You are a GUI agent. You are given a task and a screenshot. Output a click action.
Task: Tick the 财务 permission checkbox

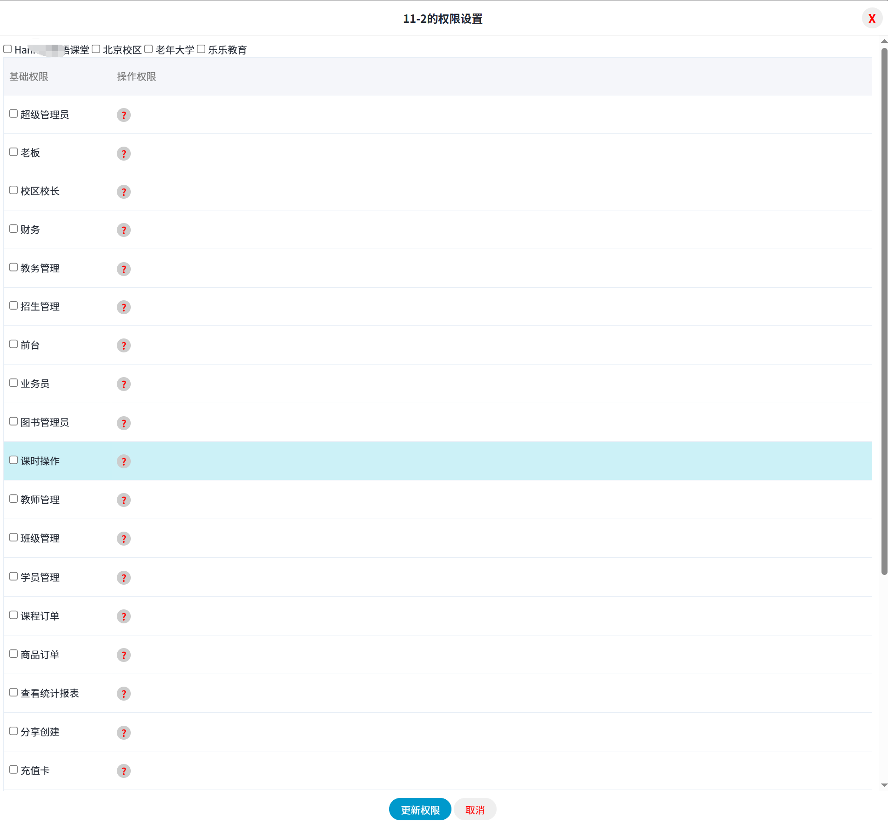pyautogui.click(x=13, y=229)
